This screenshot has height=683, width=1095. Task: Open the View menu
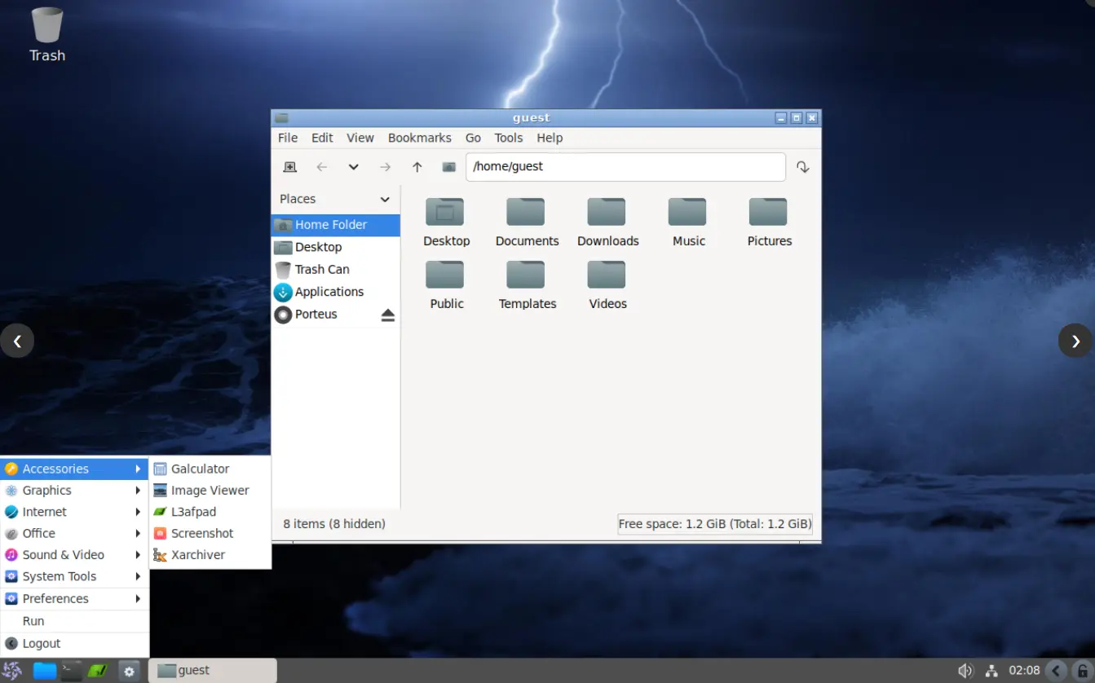tap(360, 138)
